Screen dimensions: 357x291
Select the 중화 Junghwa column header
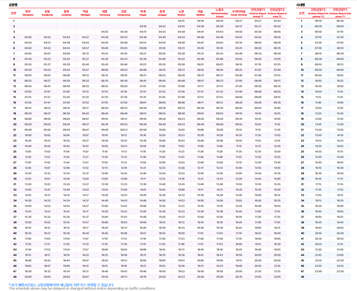[66, 13]
